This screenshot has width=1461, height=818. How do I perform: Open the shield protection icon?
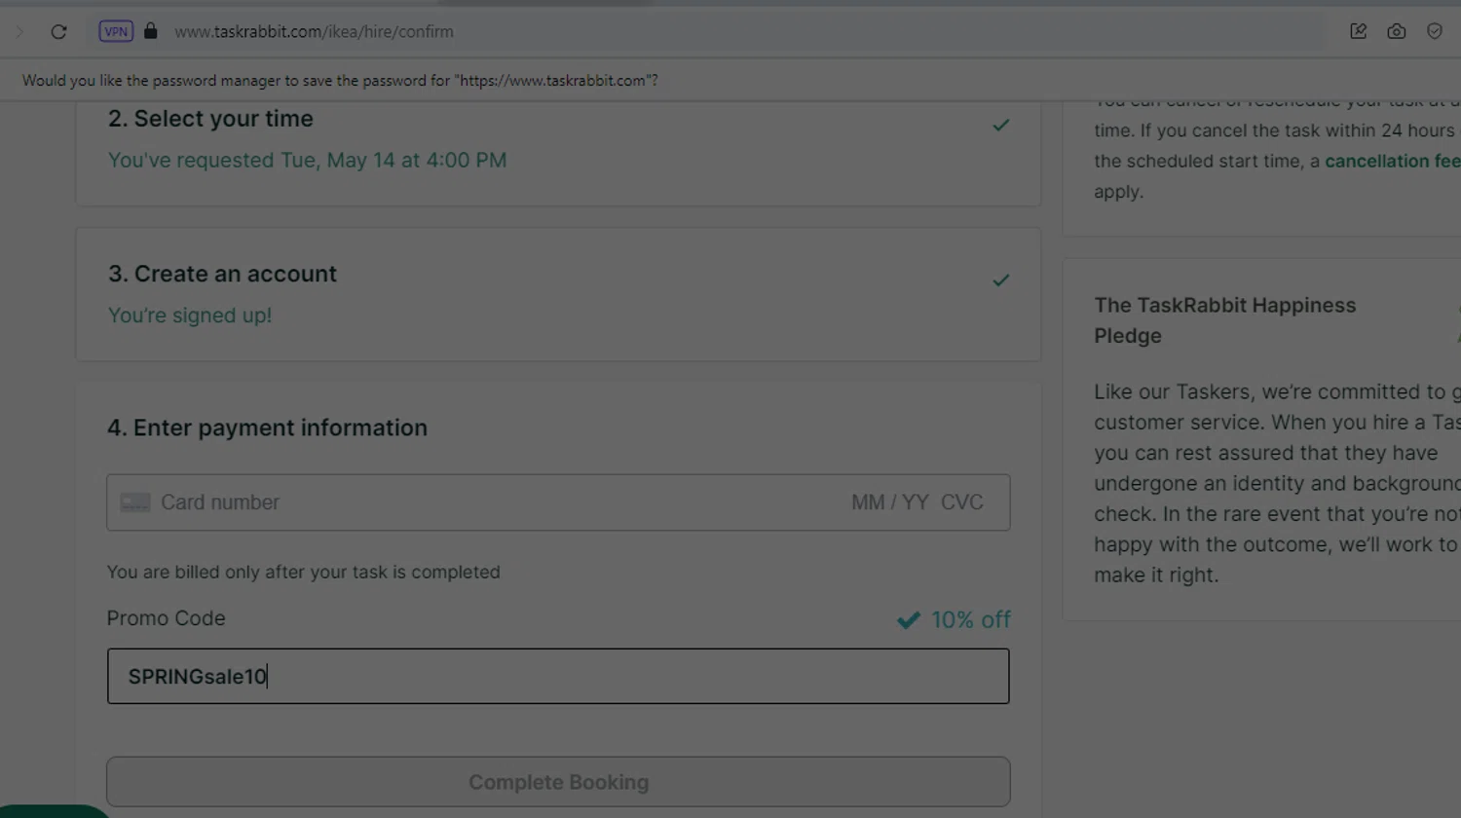pyautogui.click(x=1435, y=31)
